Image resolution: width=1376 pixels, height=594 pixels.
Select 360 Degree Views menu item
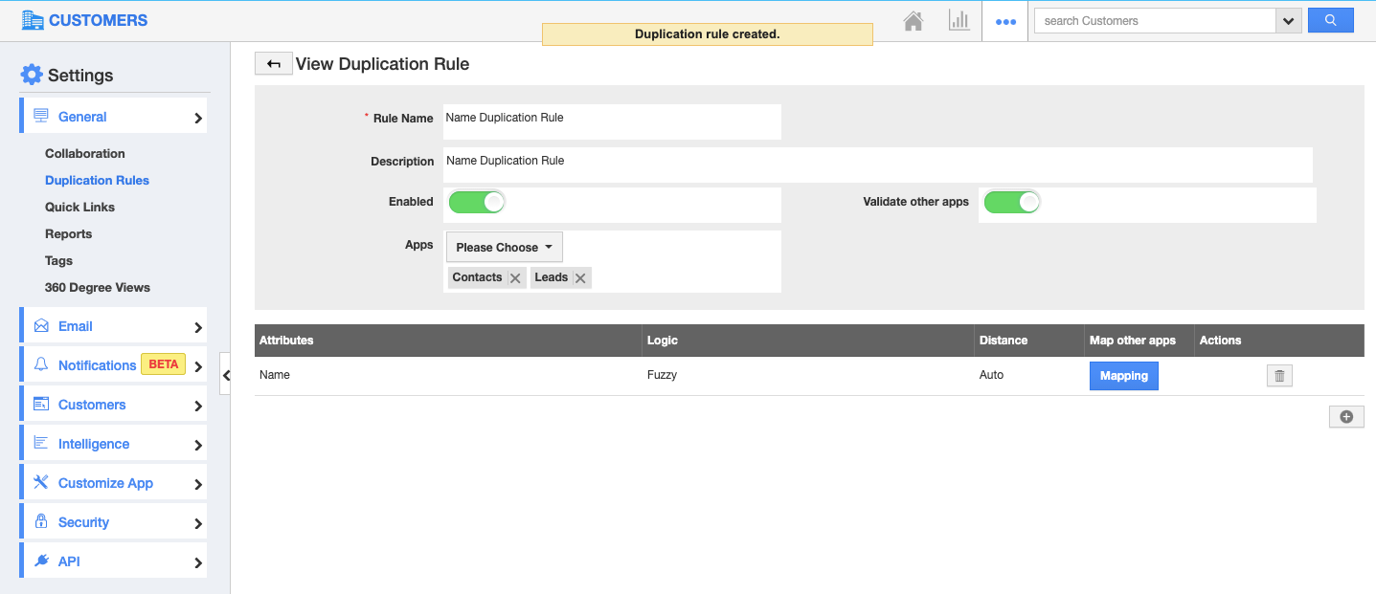(98, 287)
